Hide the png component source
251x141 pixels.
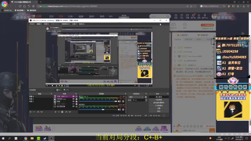point(73,99)
